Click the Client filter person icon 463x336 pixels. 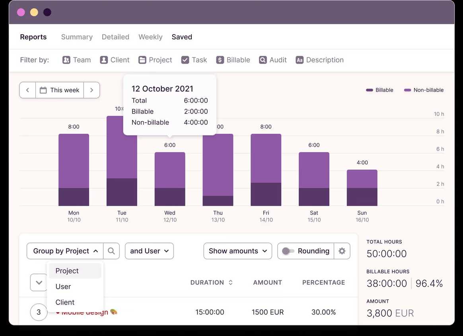click(104, 60)
